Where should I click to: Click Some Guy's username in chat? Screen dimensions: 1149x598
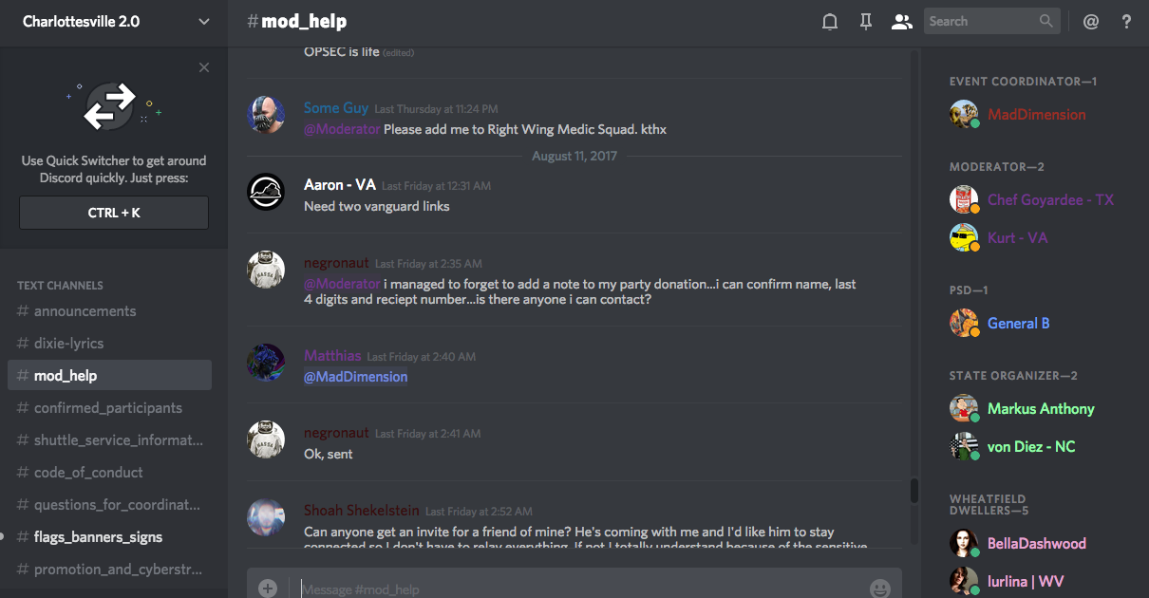[x=336, y=108]
